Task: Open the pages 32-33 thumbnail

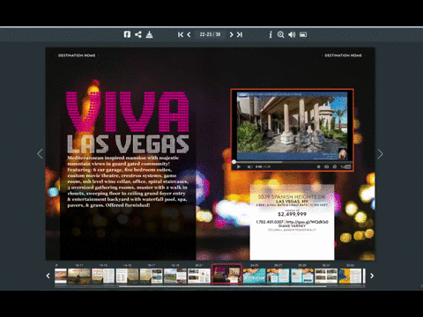Action: (350, 276)
